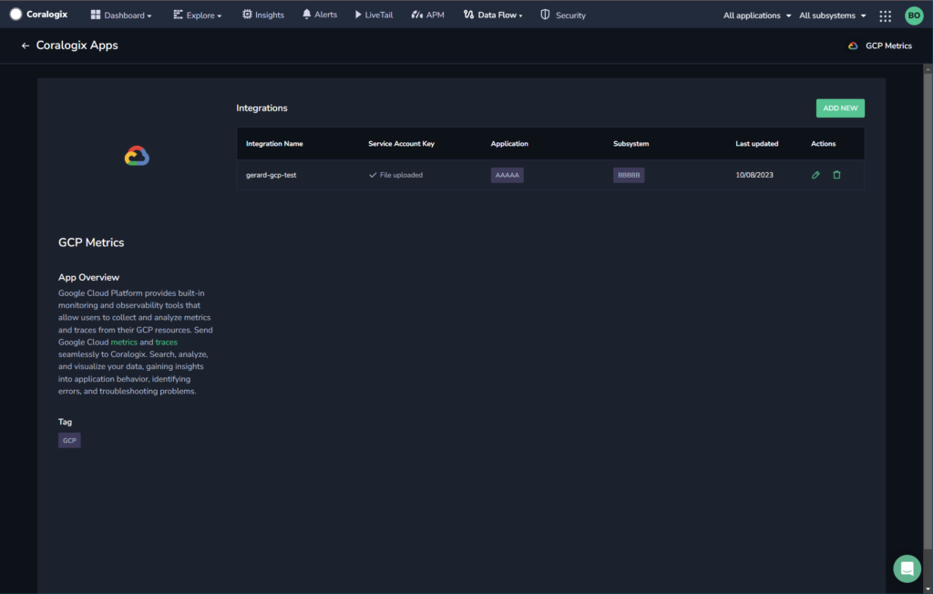Open the Dashboard menu

(121, 15)
